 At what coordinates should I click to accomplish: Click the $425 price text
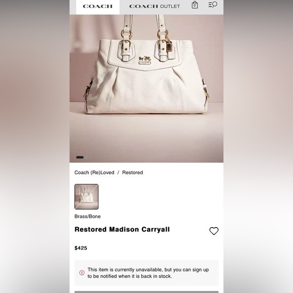pyautogui.click(x=81, y=248)
